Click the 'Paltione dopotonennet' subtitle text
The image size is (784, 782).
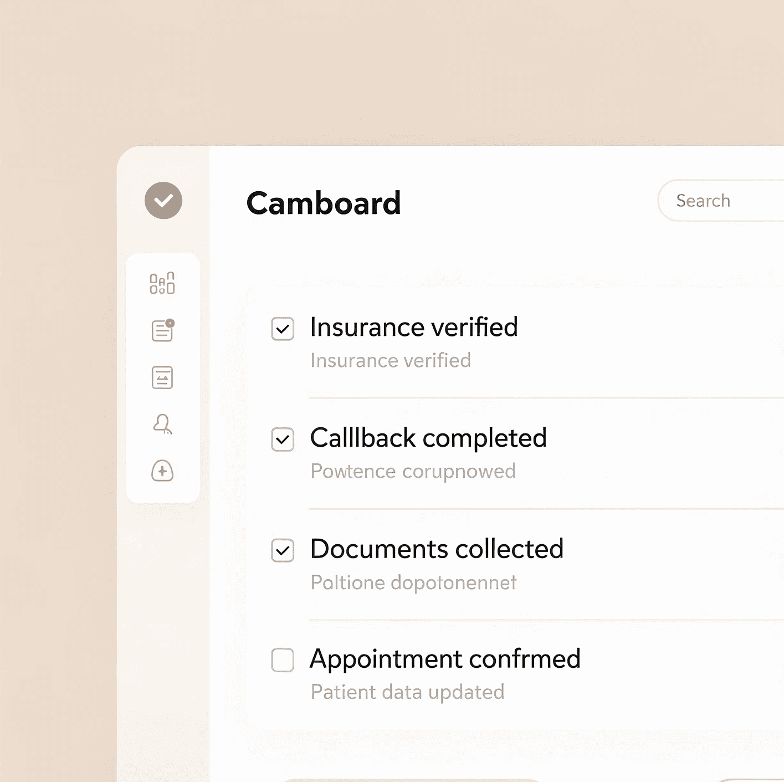click(x=413, y=582)
